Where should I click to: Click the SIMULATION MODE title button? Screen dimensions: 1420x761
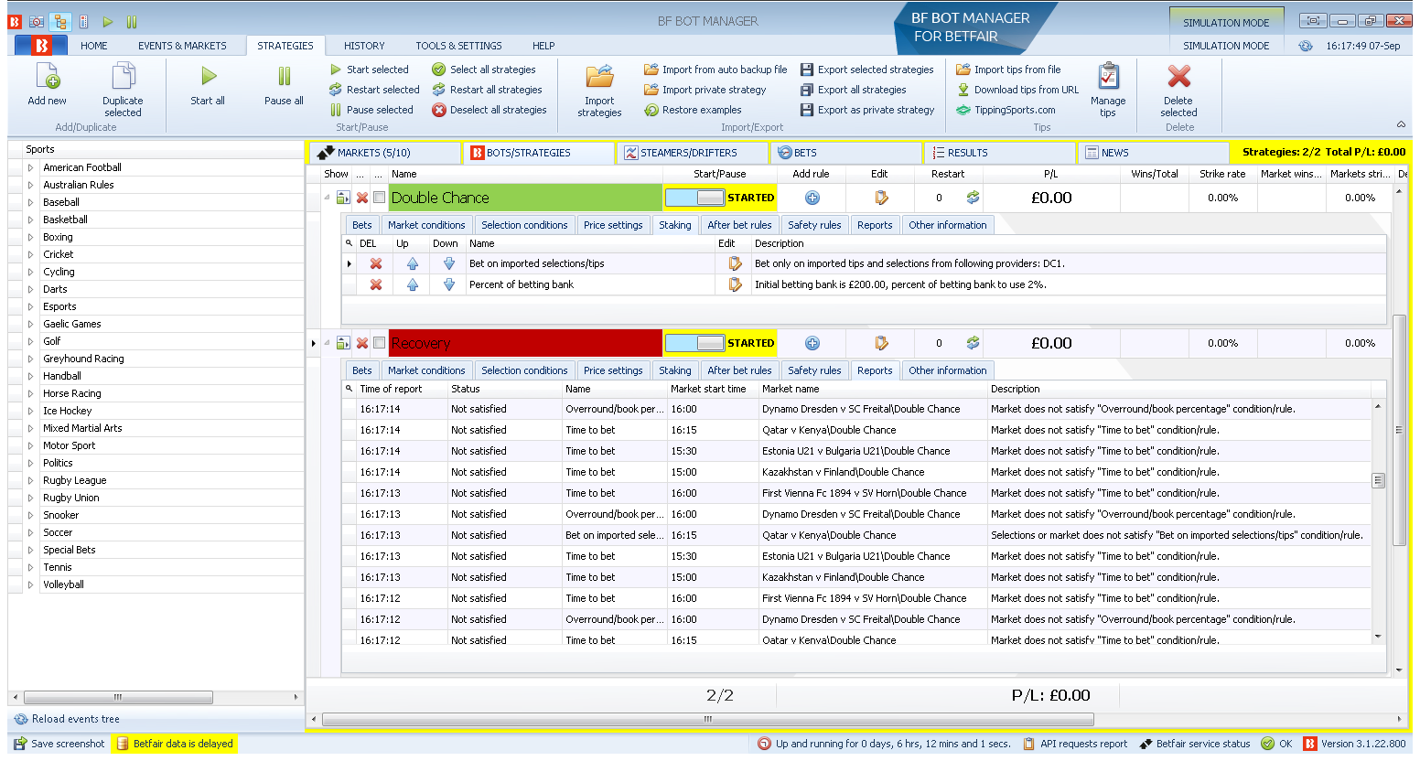(1226, 22)
